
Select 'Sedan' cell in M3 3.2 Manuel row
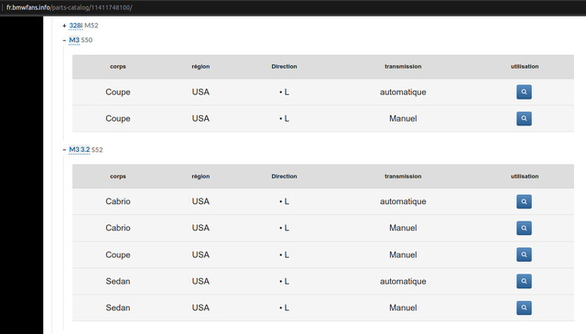pyautogui.click(x=118, y=307)
